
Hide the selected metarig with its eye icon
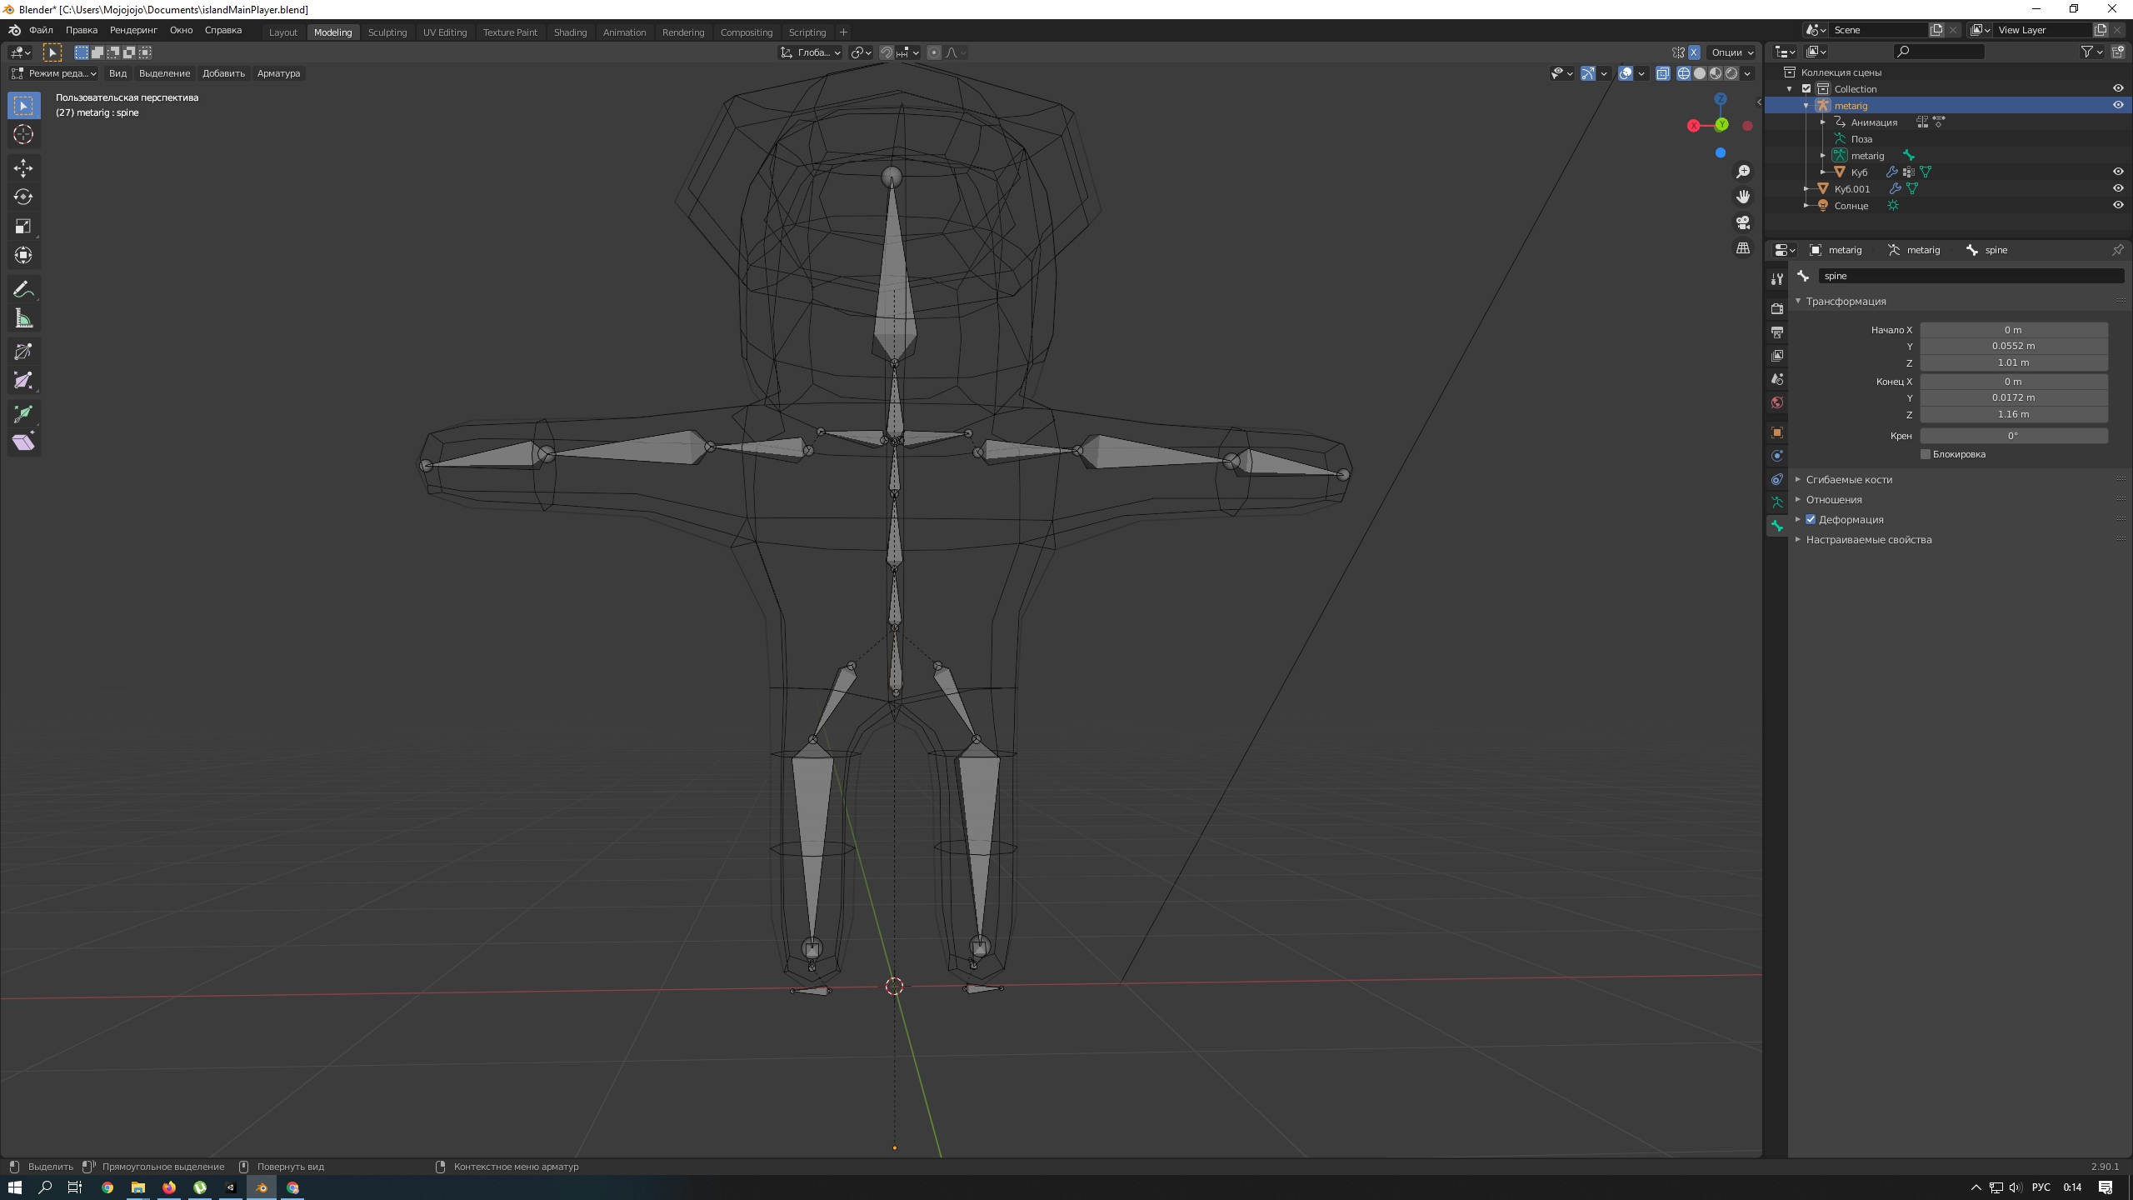click(x=2118, y=105)
